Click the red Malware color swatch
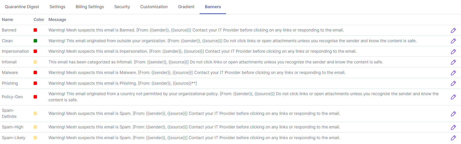Viewport: 461px width, 144px height. tap(35, 72)
